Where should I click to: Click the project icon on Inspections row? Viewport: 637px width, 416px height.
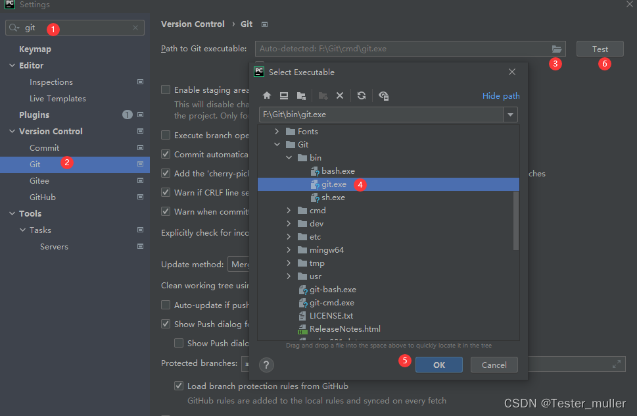pos(140,82)
